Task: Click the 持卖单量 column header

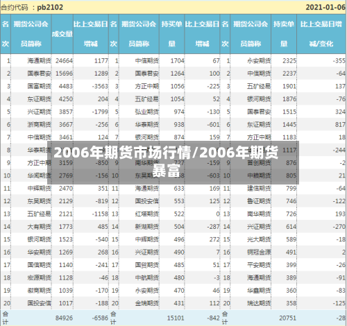Action: coord(284,34)
